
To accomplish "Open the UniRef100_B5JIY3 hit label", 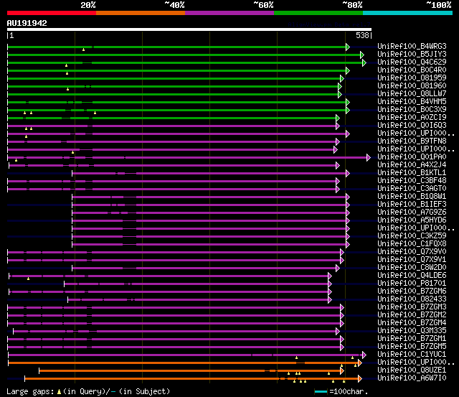I will pos(412,55).
